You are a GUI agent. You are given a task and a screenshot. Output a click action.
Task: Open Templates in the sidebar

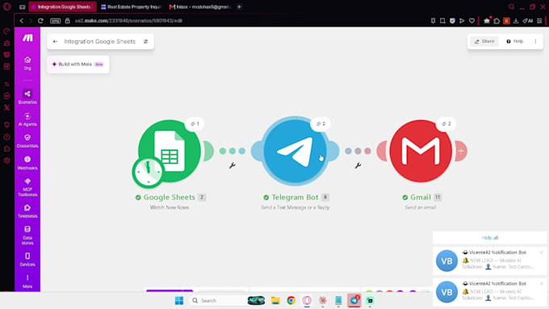[x=27, y=211]
